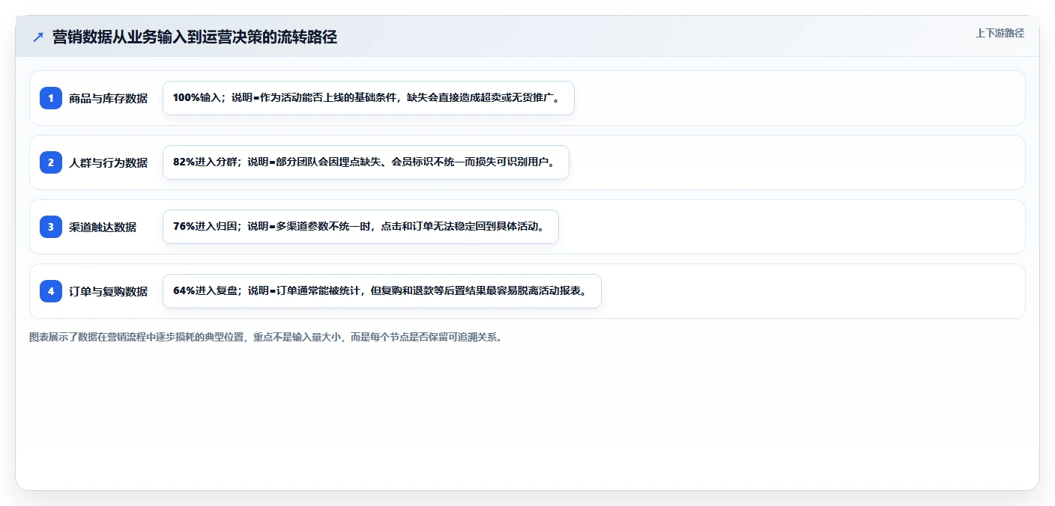Click the arrow icon beside the chart title
The width and height of the screenshot is (1055, 506).
coord(37,37)
